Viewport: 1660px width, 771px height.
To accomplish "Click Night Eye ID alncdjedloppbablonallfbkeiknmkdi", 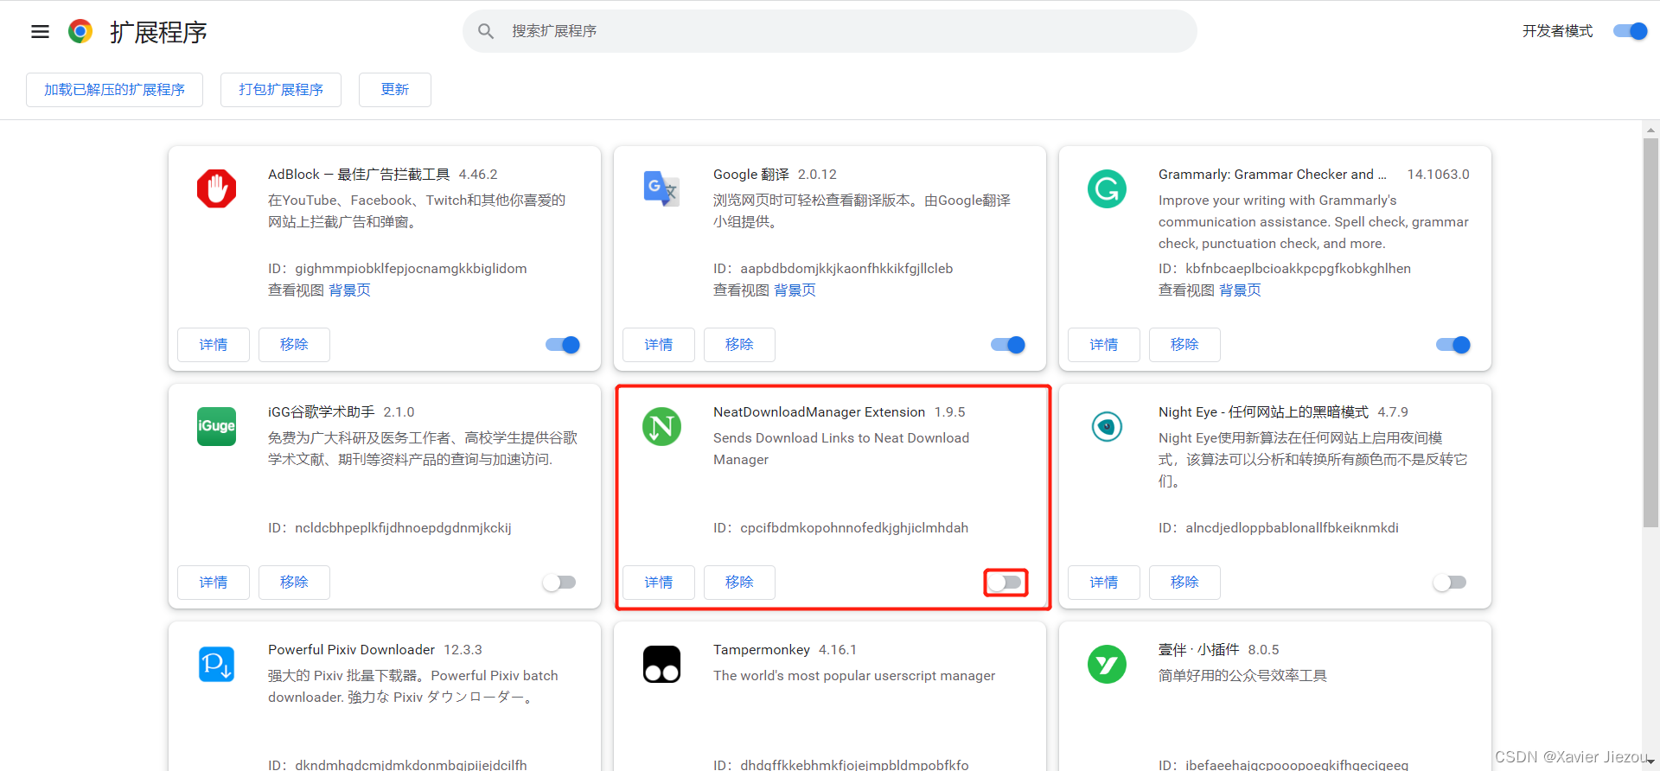I will (x=1292, y=528).
